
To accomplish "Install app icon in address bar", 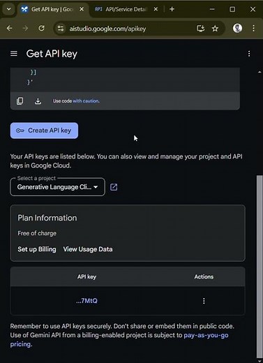I will [200, 29].
